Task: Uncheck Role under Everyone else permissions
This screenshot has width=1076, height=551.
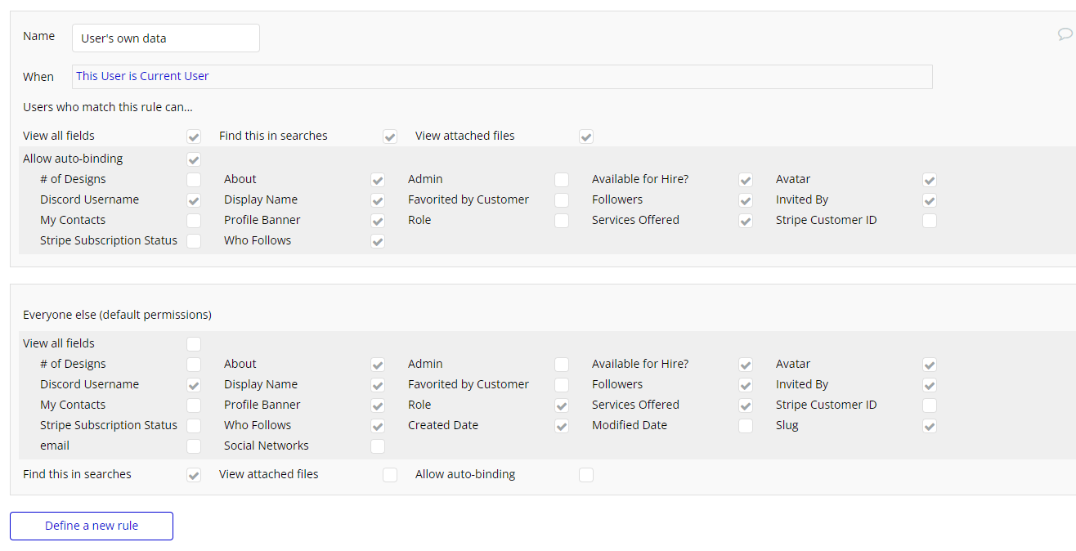Action: click(x=562, y=405)
